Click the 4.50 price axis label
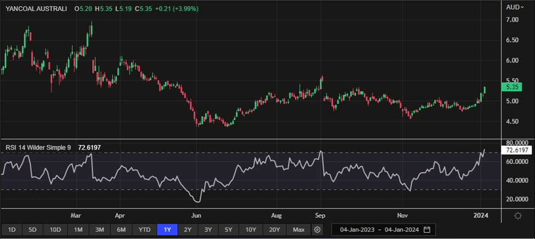Screen dimensions: 535x239 coord(513,122)
